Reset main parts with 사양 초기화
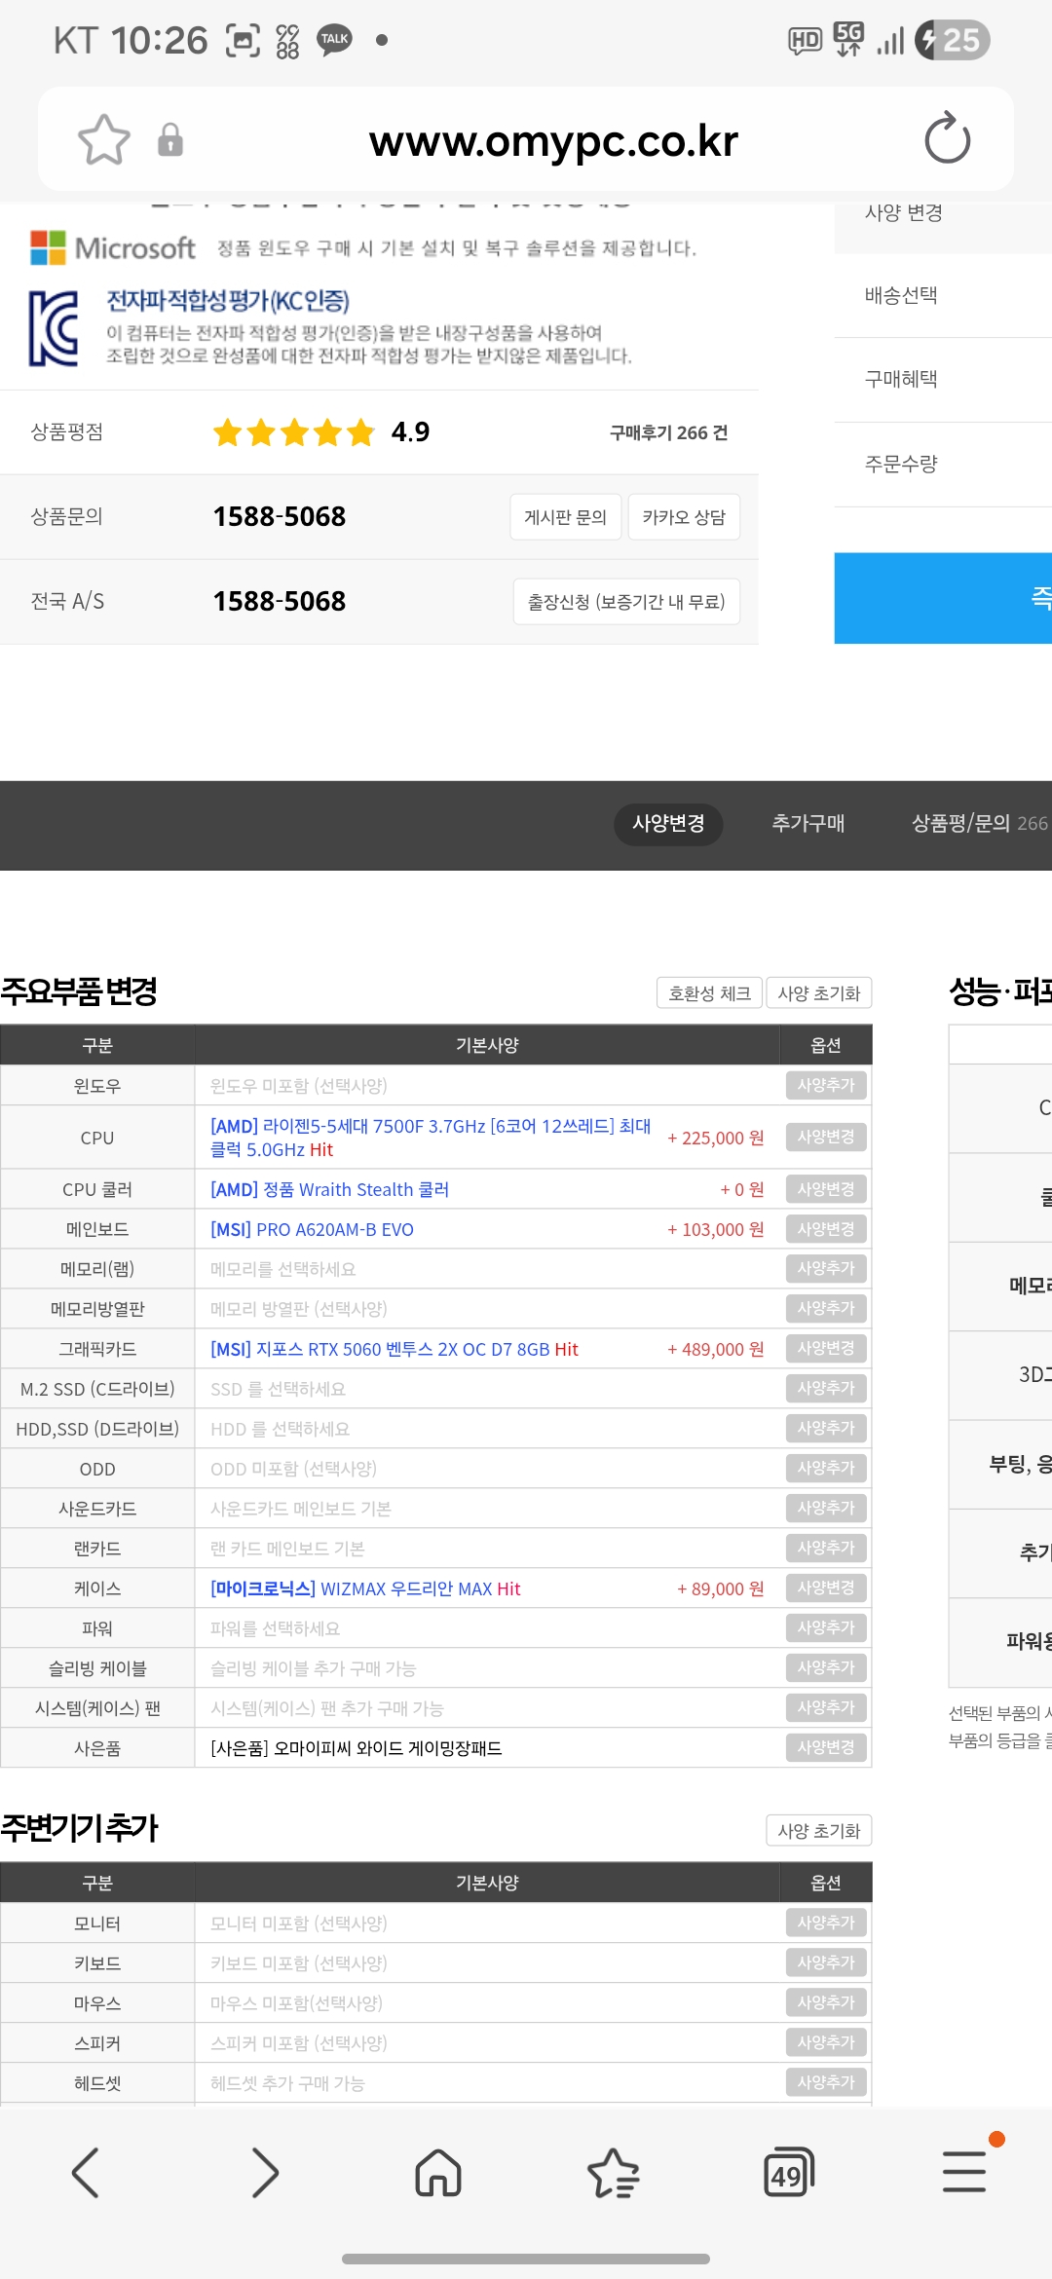Viewport: 1052px width, 2279px height. click(819, 993)
